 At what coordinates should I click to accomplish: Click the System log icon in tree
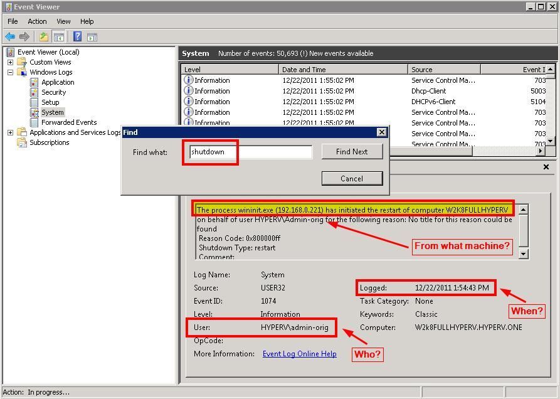point(34,112)
